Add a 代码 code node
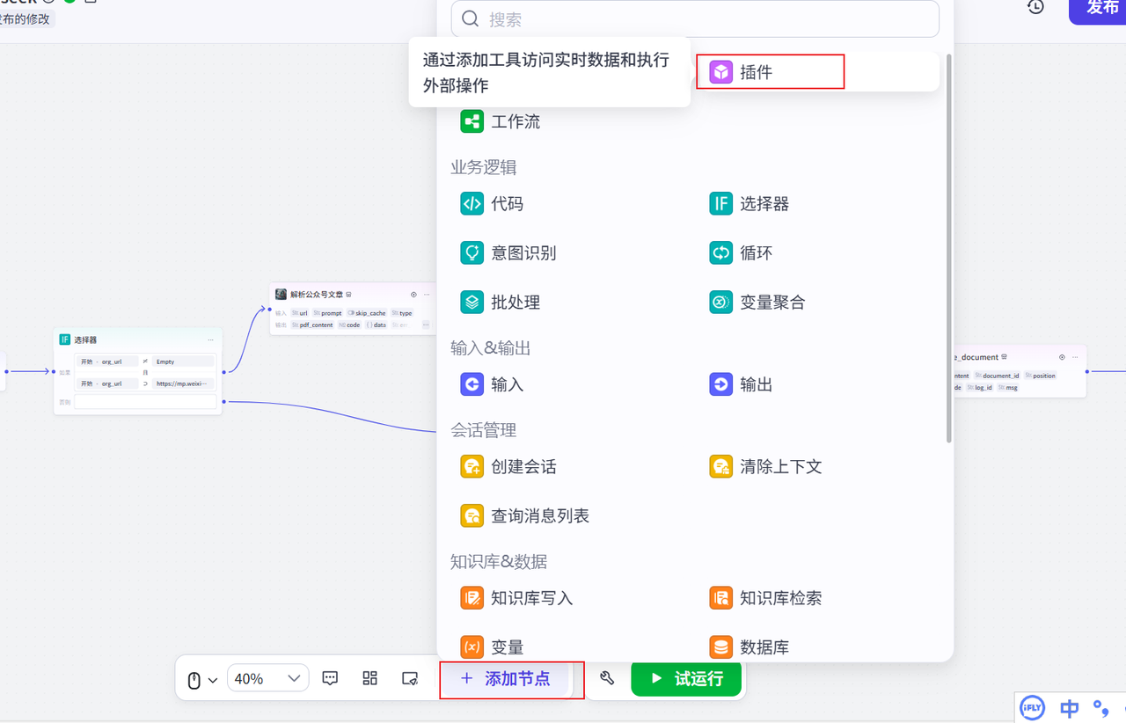Viewport: 1126px width, 723px height. click(492, 203)
